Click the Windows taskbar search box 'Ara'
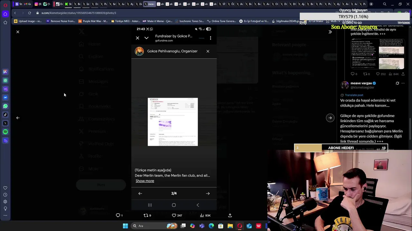412x231 pixels. click(154, 226)
